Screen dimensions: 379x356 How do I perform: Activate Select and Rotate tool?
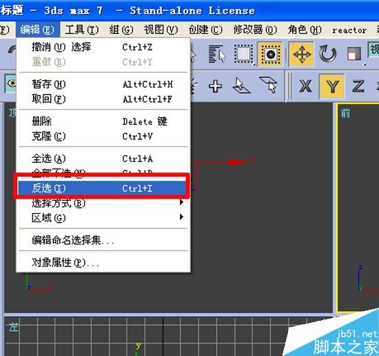tap(327, 54)
